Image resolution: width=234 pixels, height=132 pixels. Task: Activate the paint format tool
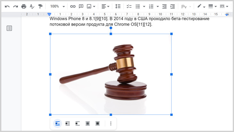(40, 6)
